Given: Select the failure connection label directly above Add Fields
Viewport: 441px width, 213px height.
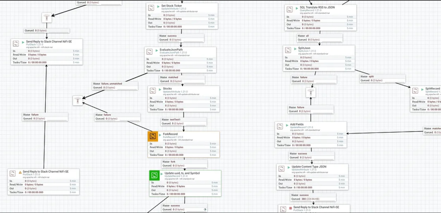Looking at the screenshot, I should 311,109.
